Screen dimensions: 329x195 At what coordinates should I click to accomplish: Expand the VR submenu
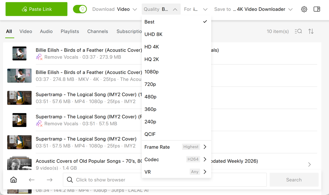[176, 172]
